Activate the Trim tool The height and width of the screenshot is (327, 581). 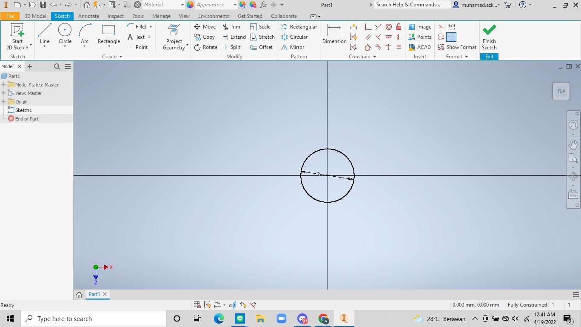[231, 26]
